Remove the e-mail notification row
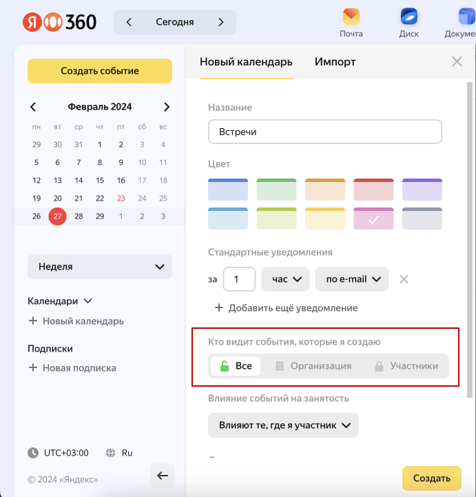The width and height of the screenshot is (476, 497). click(x=404, y=279)
